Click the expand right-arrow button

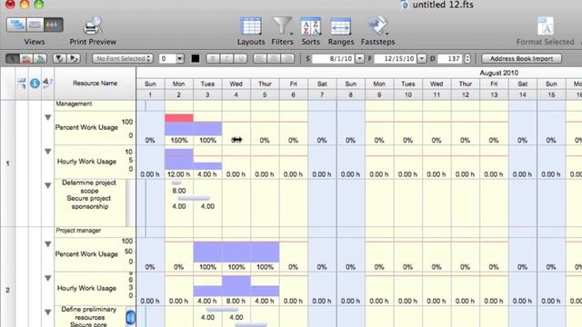74,58
